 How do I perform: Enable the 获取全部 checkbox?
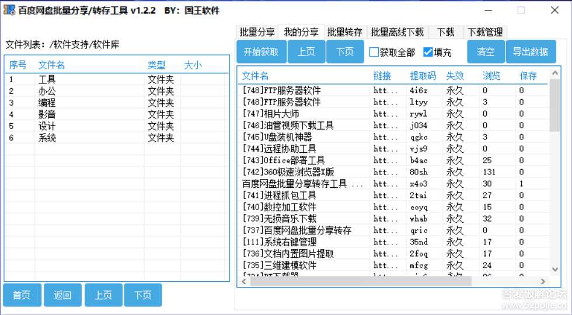pos(374,52)
